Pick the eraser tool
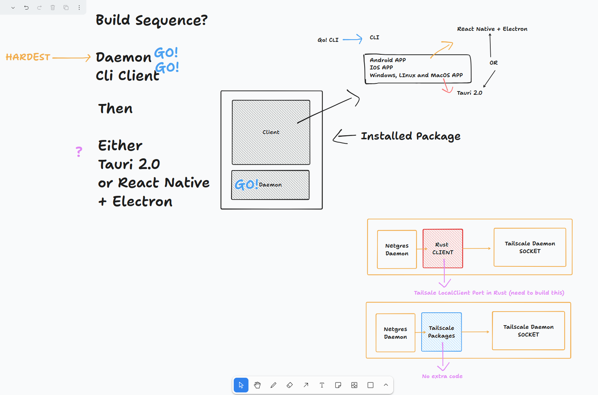The height and width of the screenshot is (395, 598). (x=290, y=385)
